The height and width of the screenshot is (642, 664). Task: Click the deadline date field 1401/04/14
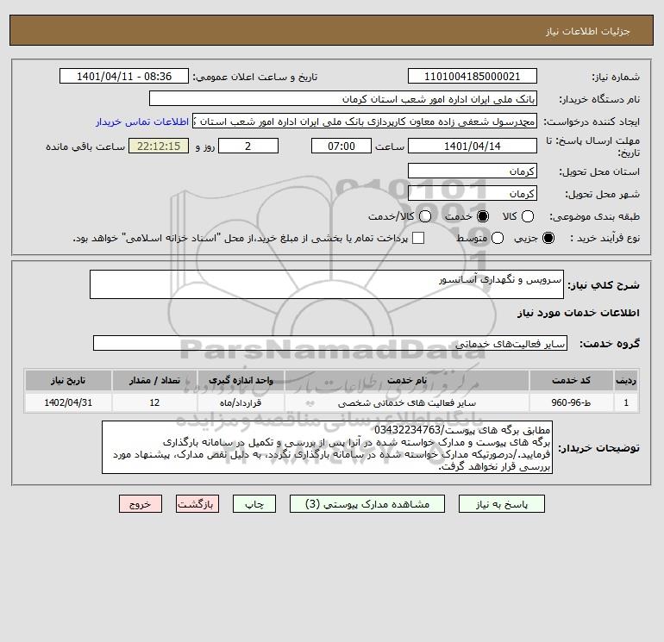473,146
